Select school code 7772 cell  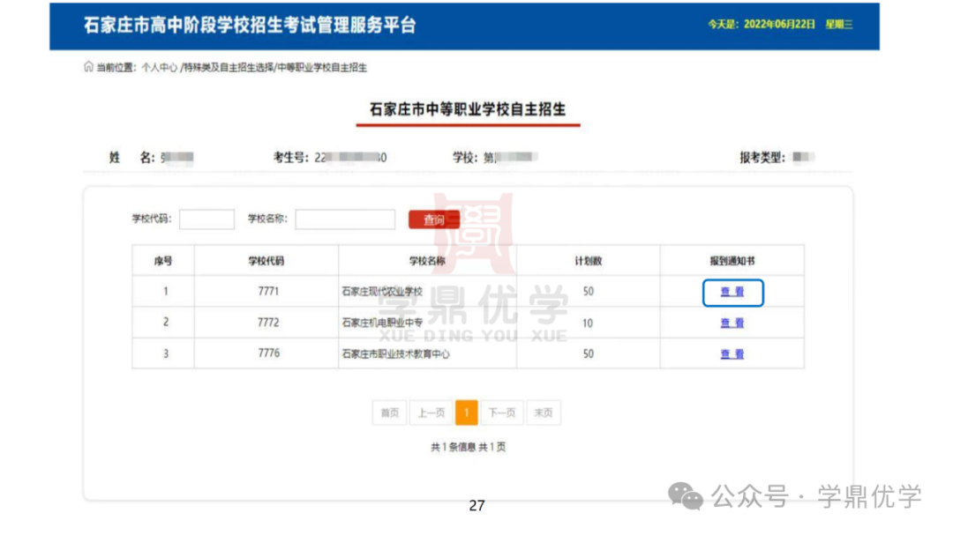(266, 323)
